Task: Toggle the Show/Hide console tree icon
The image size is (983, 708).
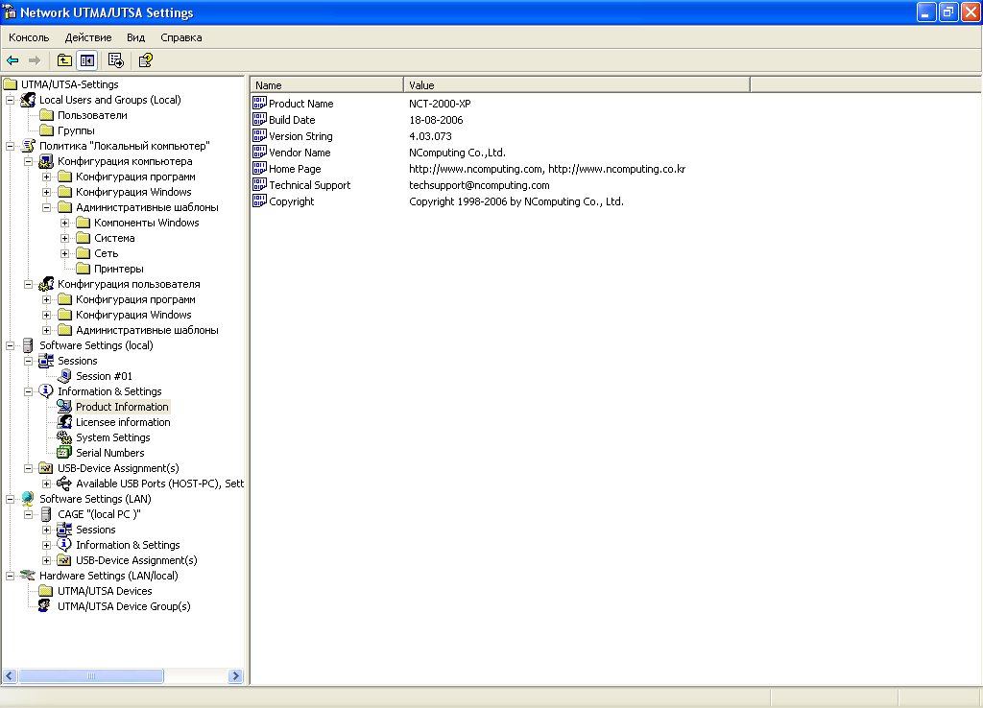Action: coord(87,60)
